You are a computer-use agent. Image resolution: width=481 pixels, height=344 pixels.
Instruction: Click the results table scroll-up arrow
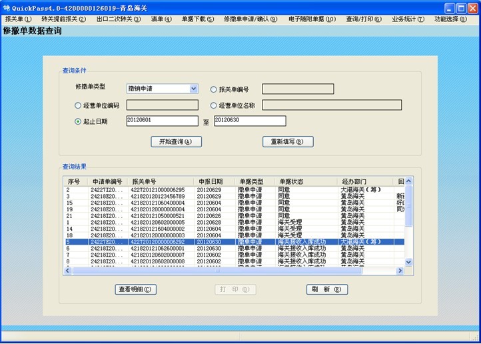(x=409, y=181)
